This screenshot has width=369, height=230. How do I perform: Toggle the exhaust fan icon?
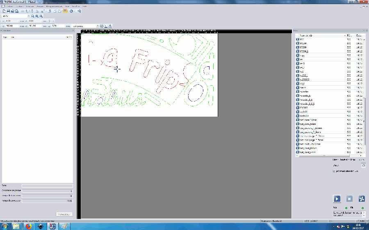point(362,199)
